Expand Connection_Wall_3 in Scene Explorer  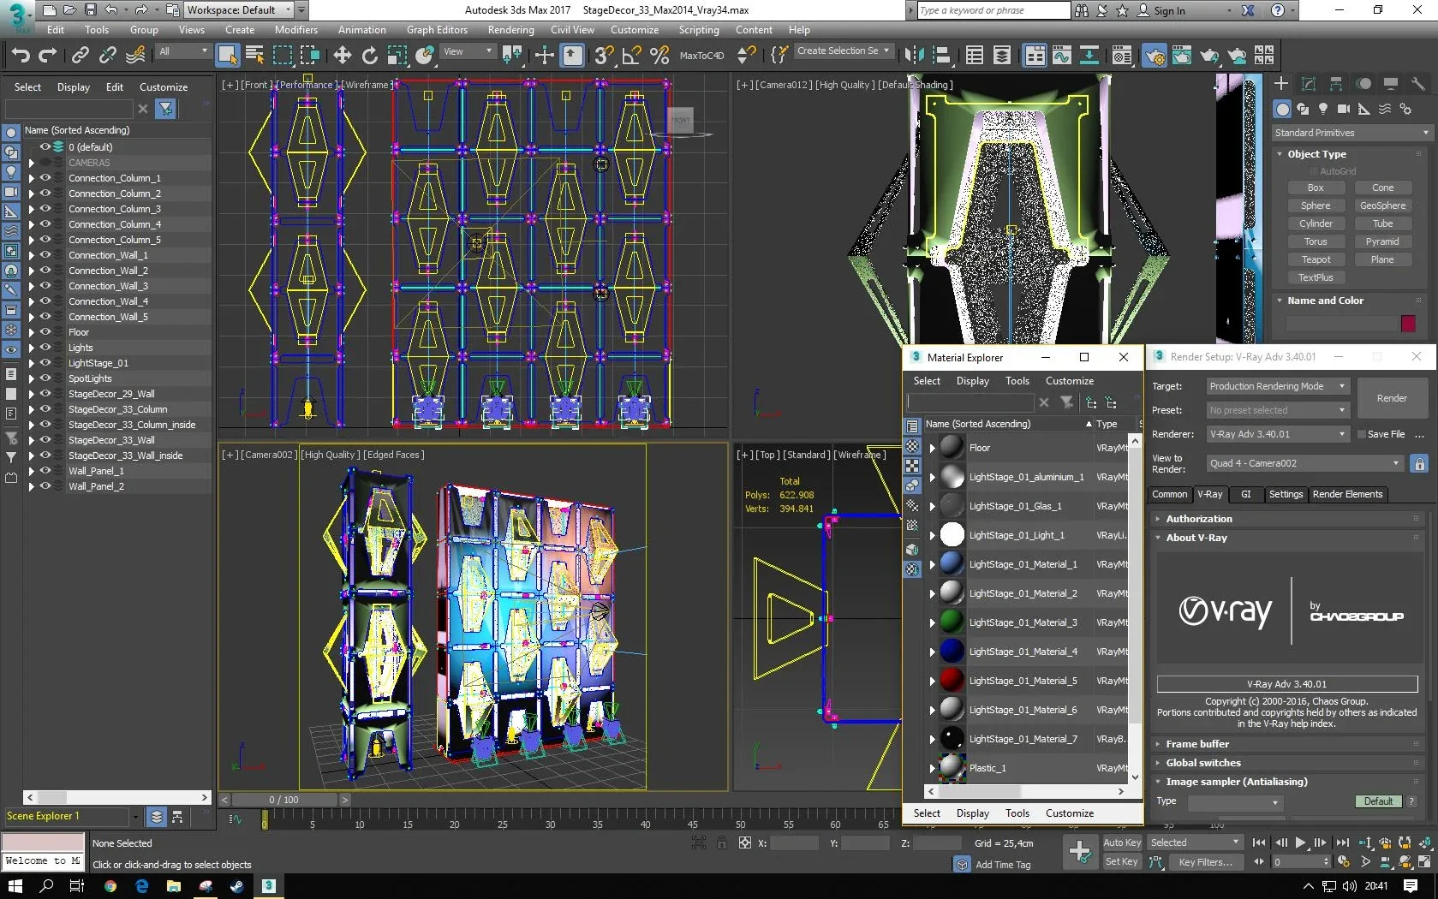[32, 286]
